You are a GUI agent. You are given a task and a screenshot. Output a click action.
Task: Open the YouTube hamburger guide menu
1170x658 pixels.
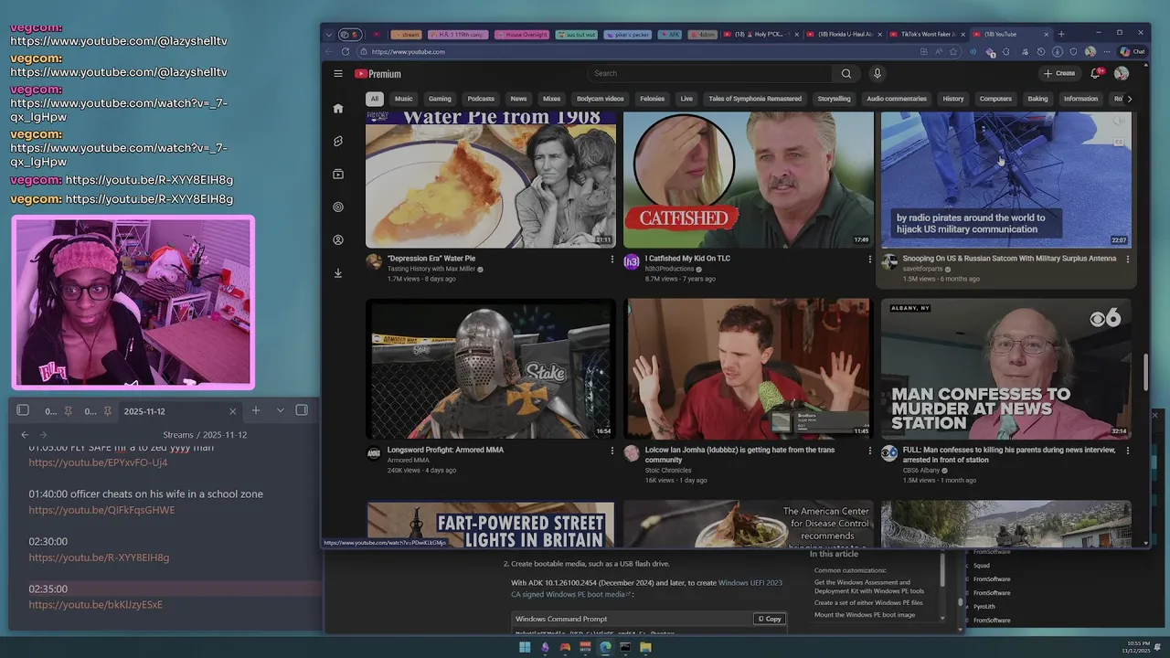[x=338, y=74]
